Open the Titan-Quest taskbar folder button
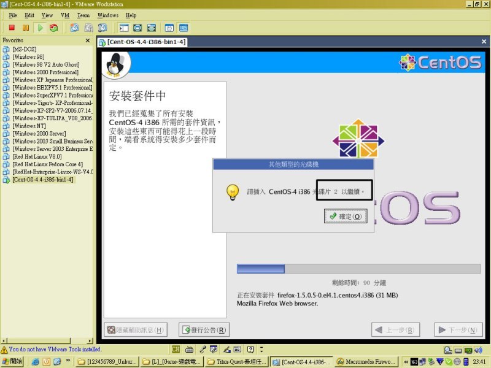Image resolution: width=491 pixels, height=368 pixels. [x=236, y=362]
